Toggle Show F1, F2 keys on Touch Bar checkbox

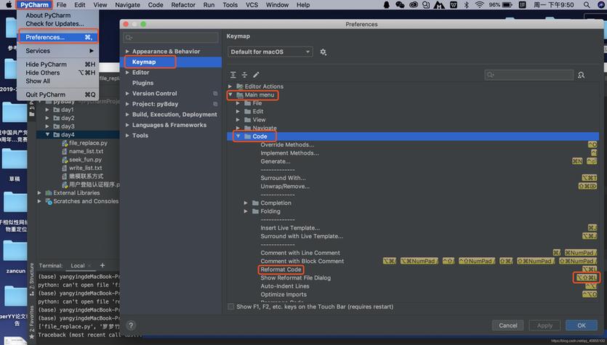[x=230, y=307]
